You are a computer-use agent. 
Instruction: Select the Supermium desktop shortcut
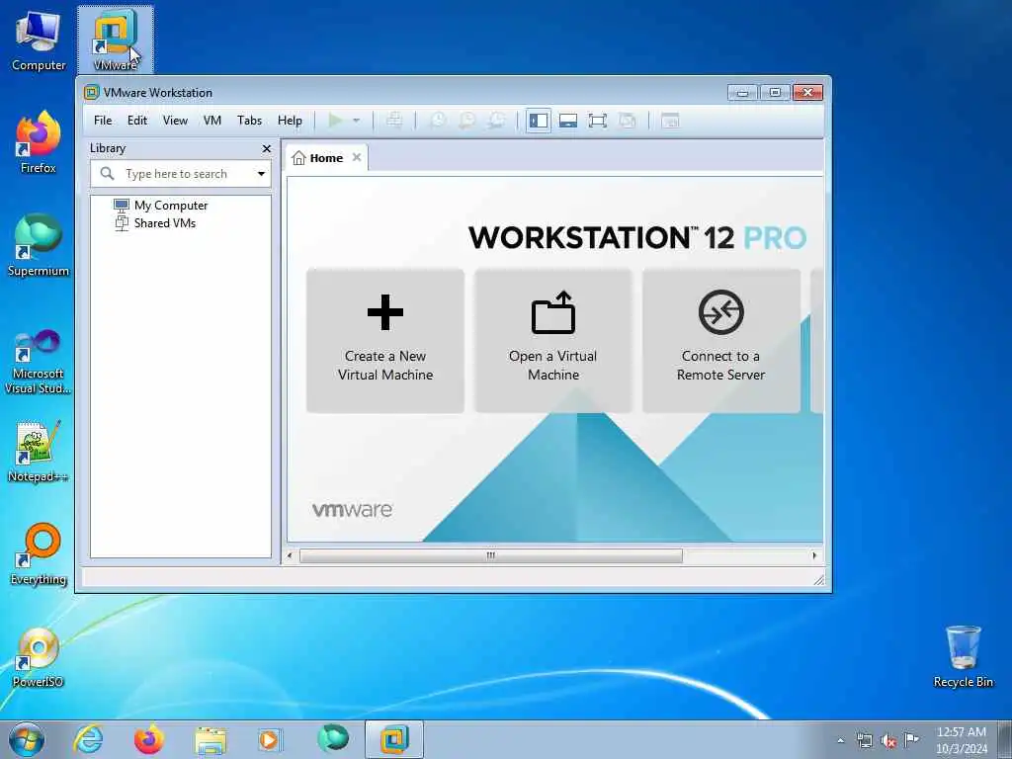pyautogui.click(x=39, y=245)
